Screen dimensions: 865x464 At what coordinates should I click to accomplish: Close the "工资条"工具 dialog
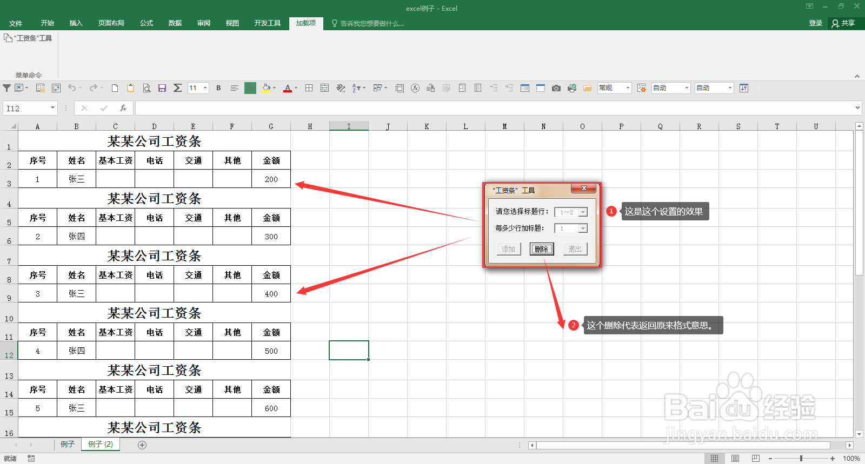tap(584, 188)
